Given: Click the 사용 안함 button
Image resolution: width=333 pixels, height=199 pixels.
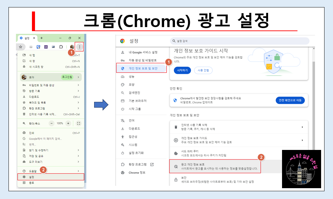Looking at the screenshot, I should (203, 70).
